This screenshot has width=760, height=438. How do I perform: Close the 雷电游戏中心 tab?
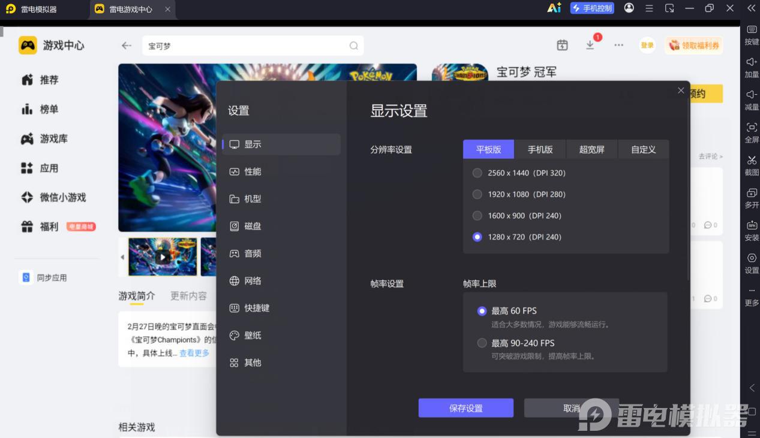(167, 9)
